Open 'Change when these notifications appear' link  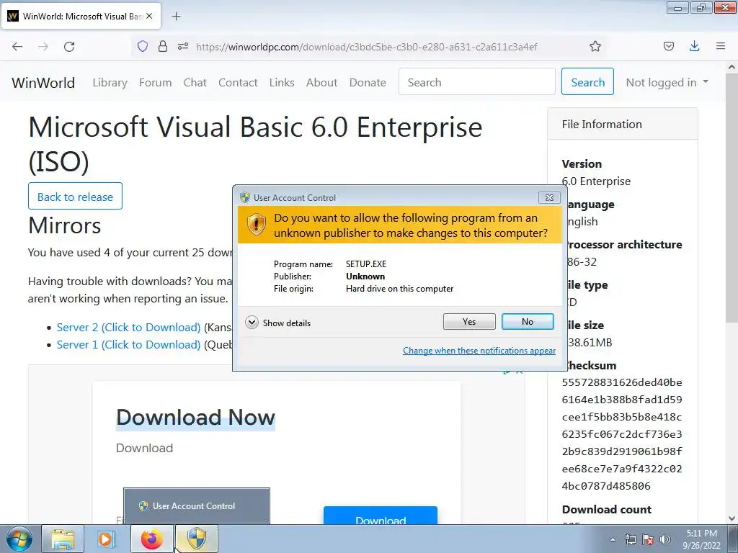click(479, 351)
